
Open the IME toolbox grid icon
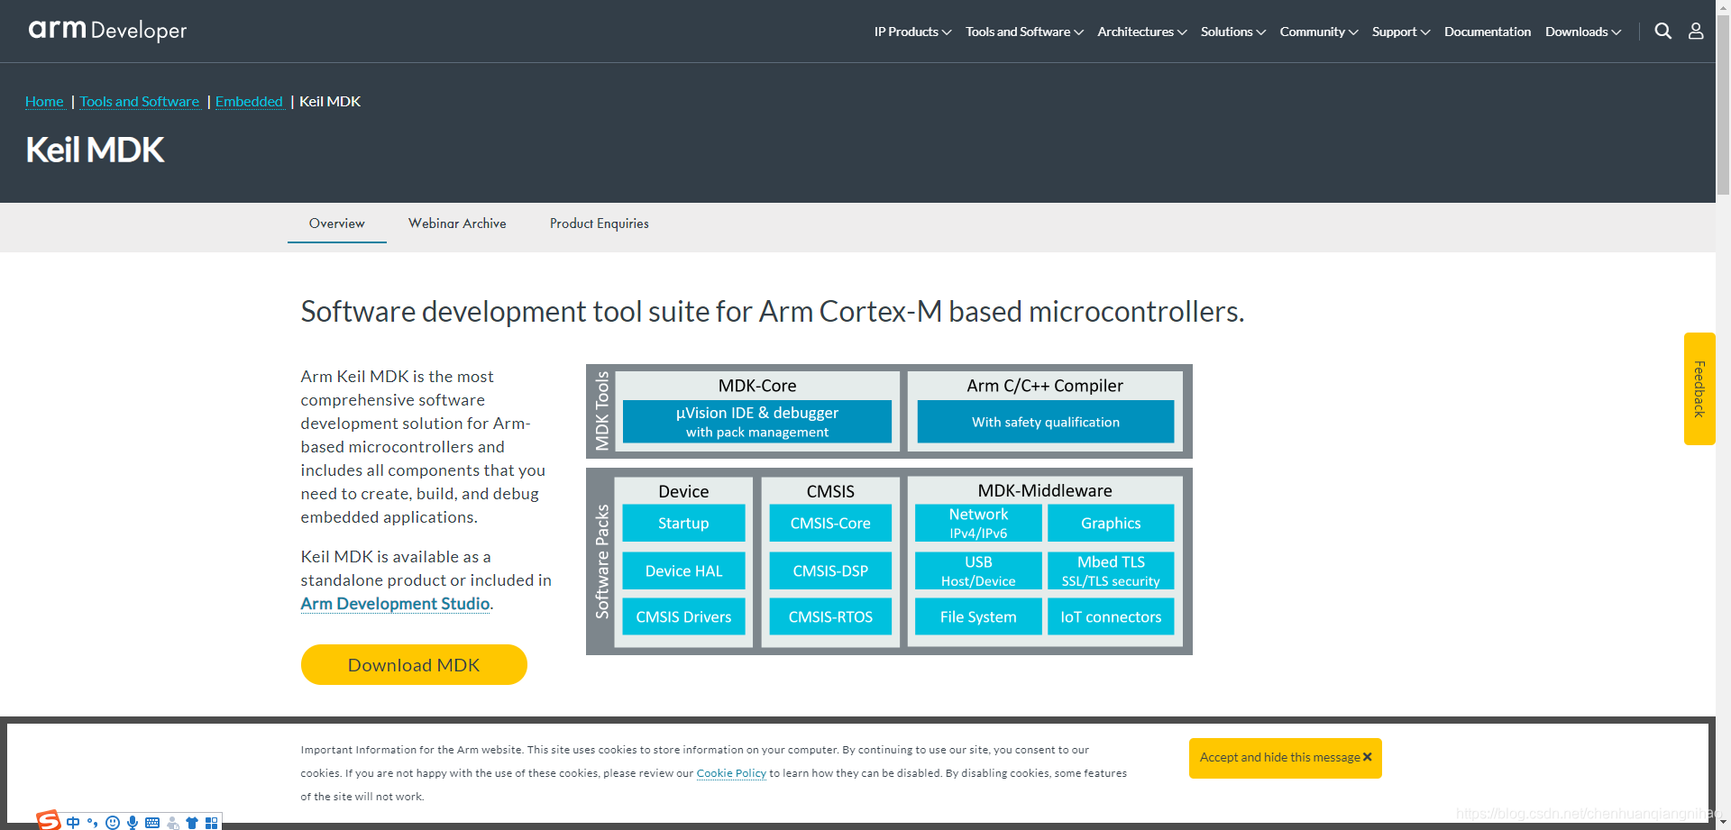(x=211, y=823)
